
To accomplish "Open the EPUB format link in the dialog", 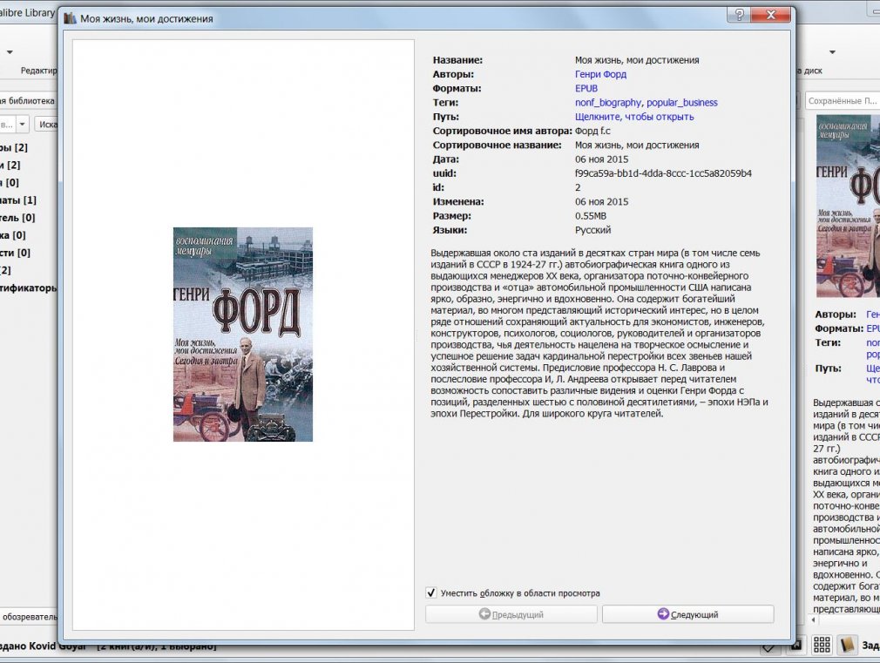I will (586, 88).
